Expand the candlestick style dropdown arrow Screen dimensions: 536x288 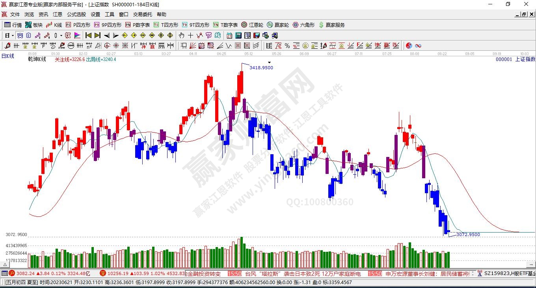61,35
